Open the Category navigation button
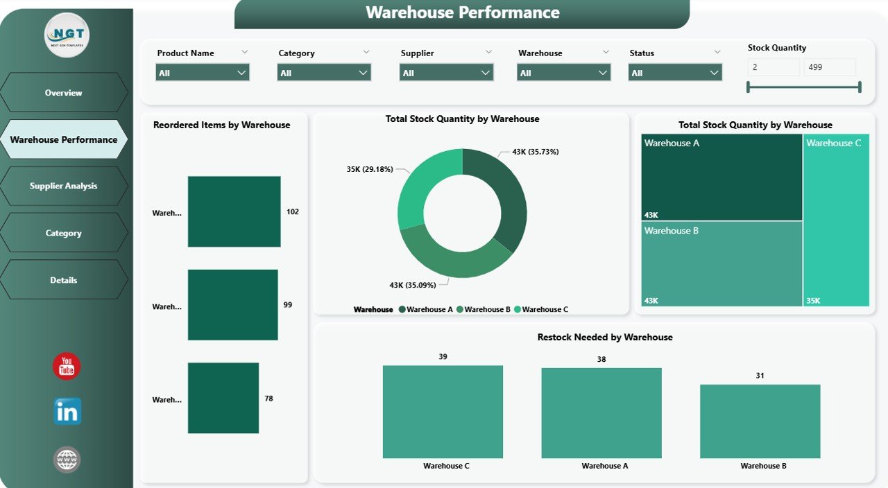Screen dimensions: 888x488 click(x=64, y=233)
